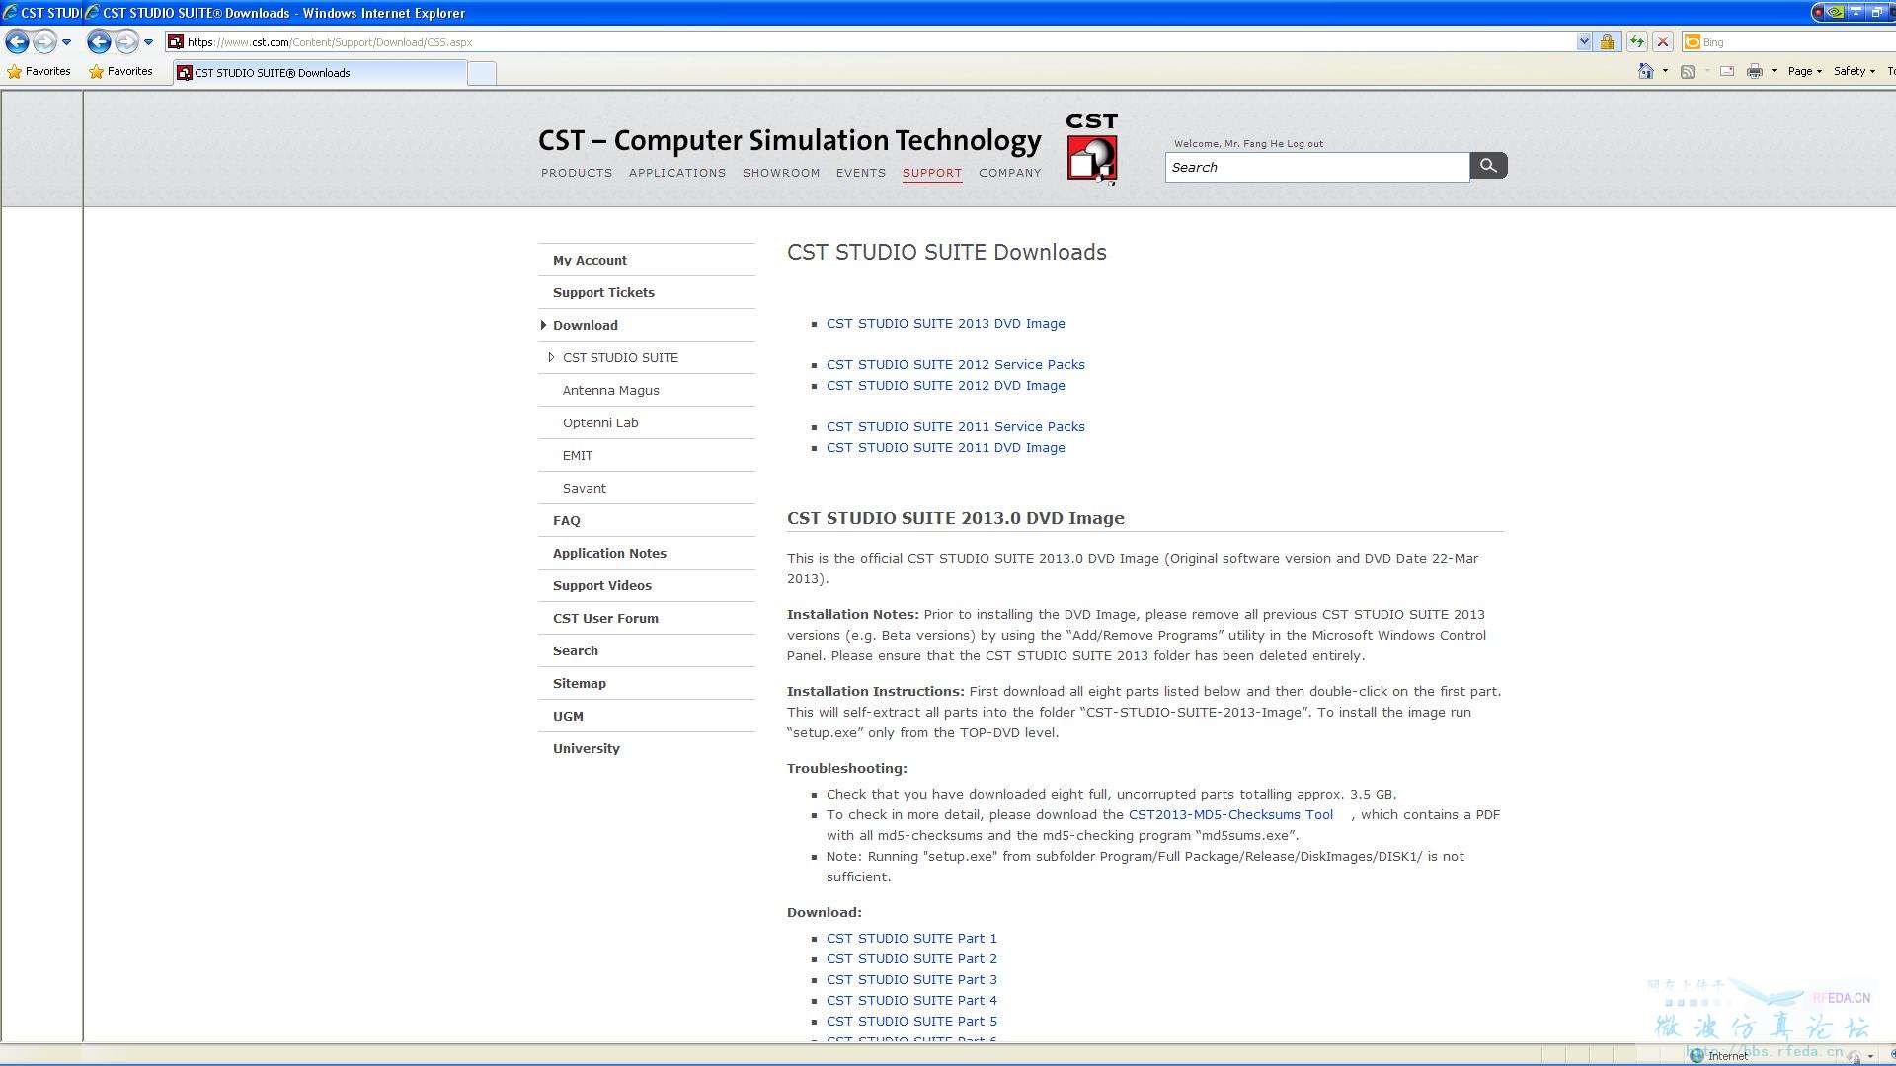Open the Print options dropdown arrow
Screen dimensions: 1896x1066
pyautogui.click(x=1774, y=71)
